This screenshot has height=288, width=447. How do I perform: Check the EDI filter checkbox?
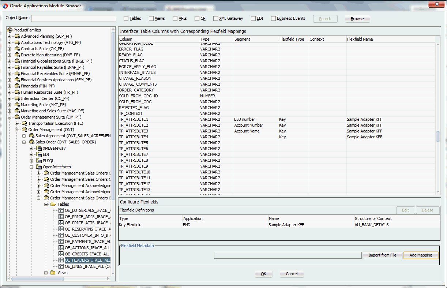(253, 19)
